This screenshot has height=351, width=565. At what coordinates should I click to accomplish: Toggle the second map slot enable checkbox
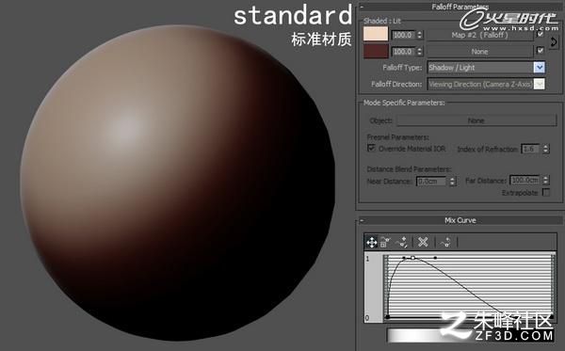coord(541,51)
